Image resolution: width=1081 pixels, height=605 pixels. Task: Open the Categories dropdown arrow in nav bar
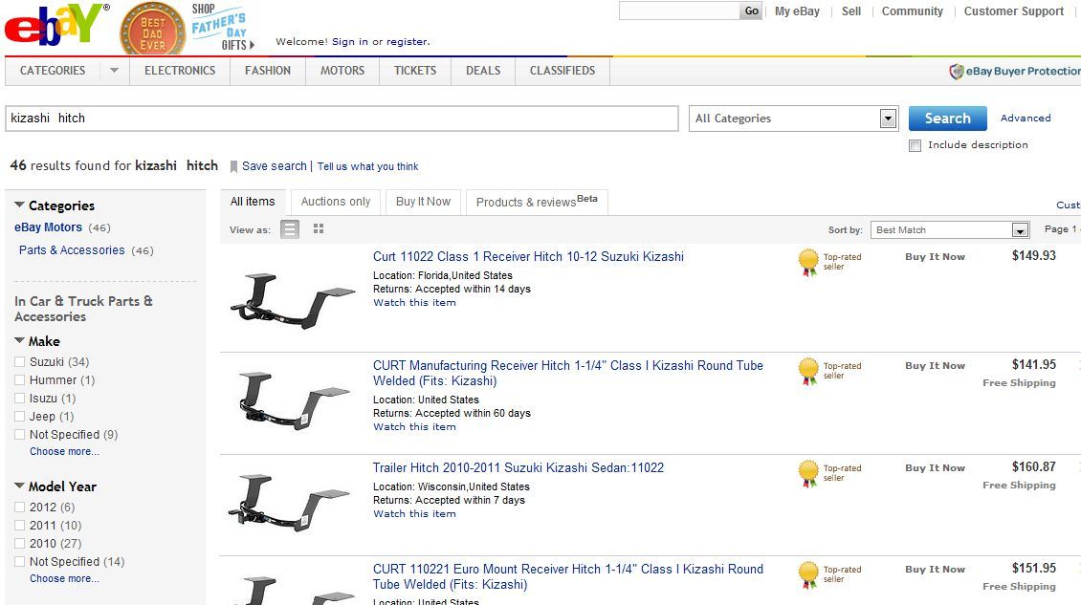[115, 71]
